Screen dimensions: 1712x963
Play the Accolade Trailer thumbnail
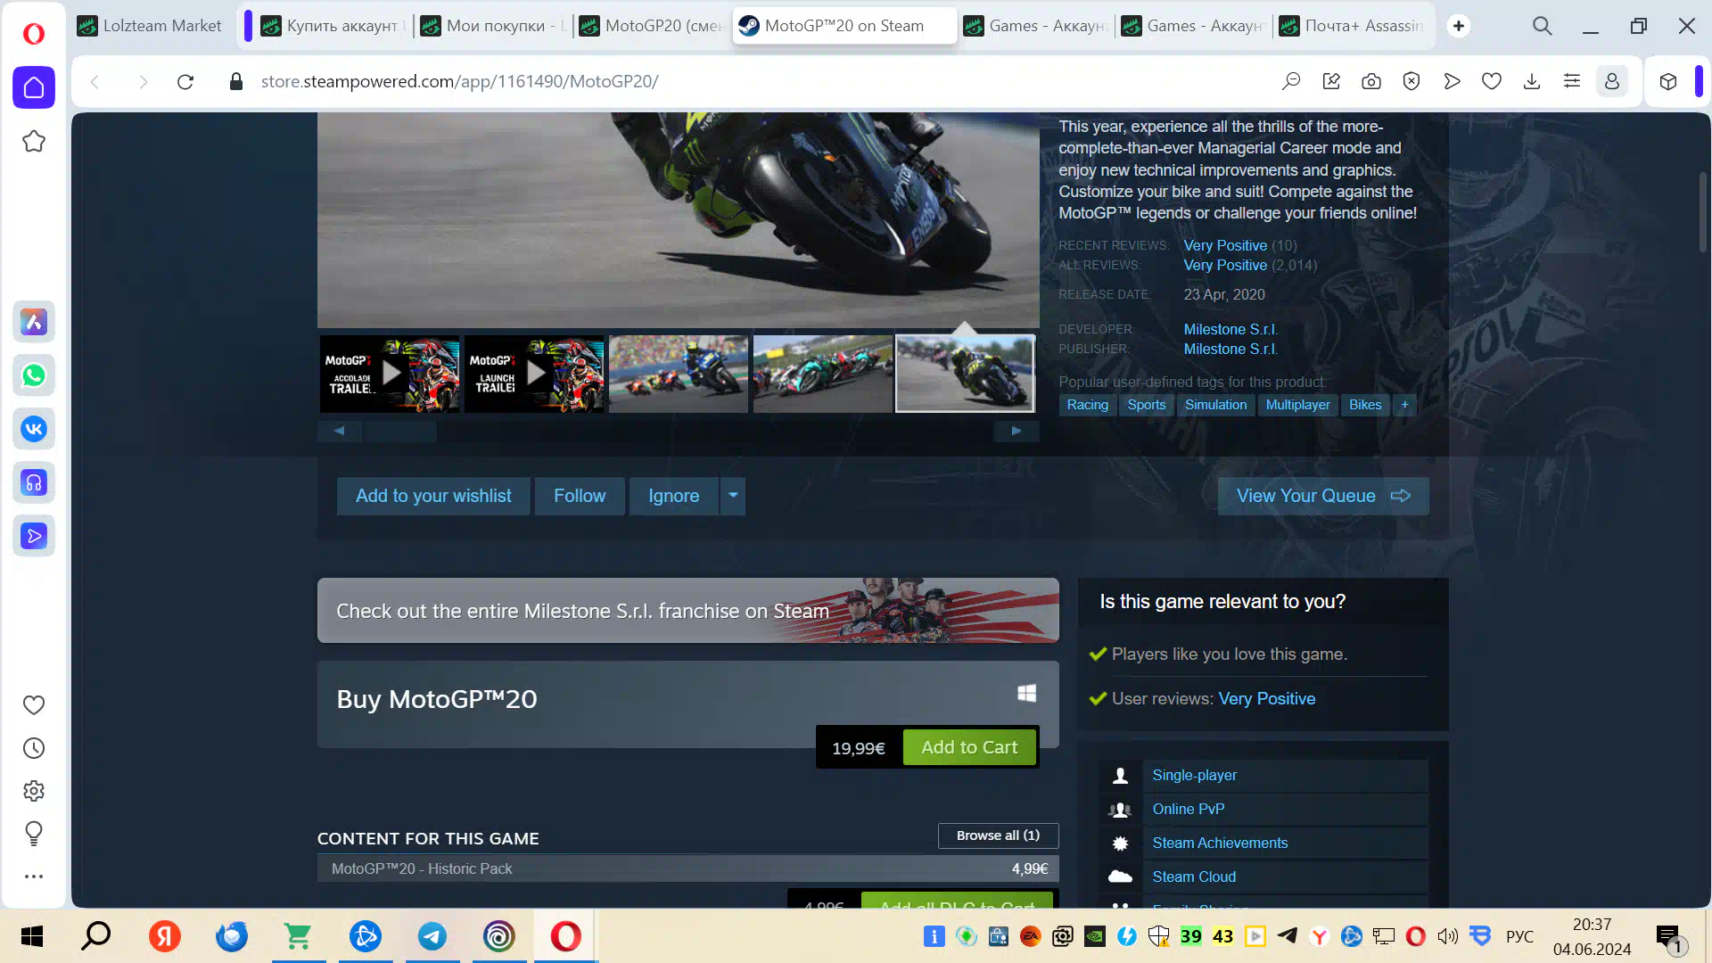coord(390,374)
